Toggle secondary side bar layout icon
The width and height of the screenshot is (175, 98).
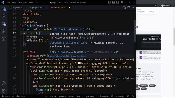click(x=118, y=2)
